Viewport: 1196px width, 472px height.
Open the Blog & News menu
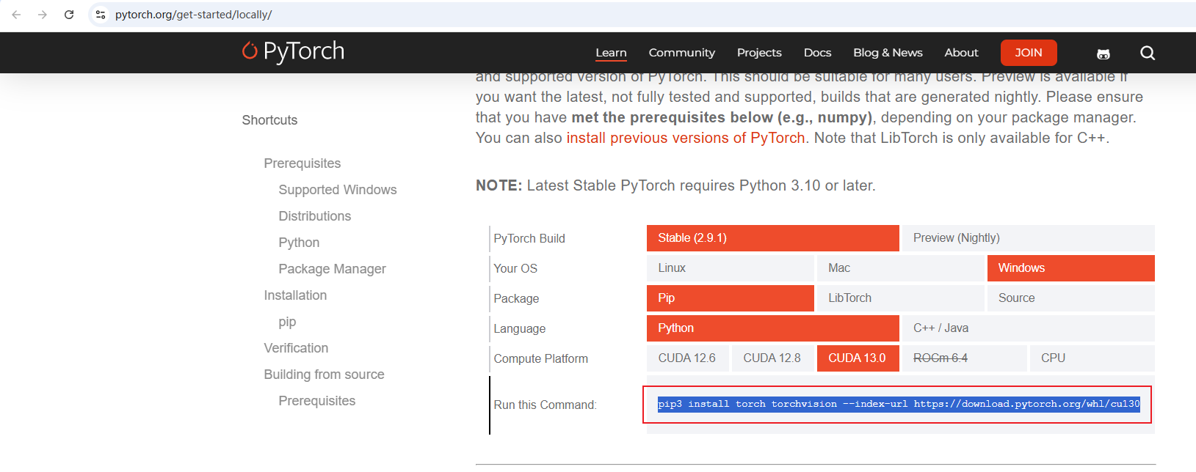click(x=888, y=53)
